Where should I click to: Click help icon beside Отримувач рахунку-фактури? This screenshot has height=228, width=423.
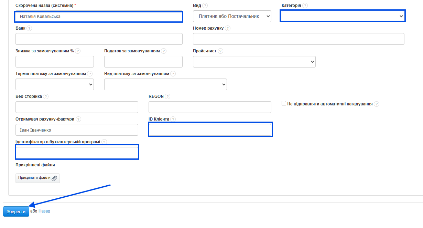pyautogui.click(x=78, y=119)
